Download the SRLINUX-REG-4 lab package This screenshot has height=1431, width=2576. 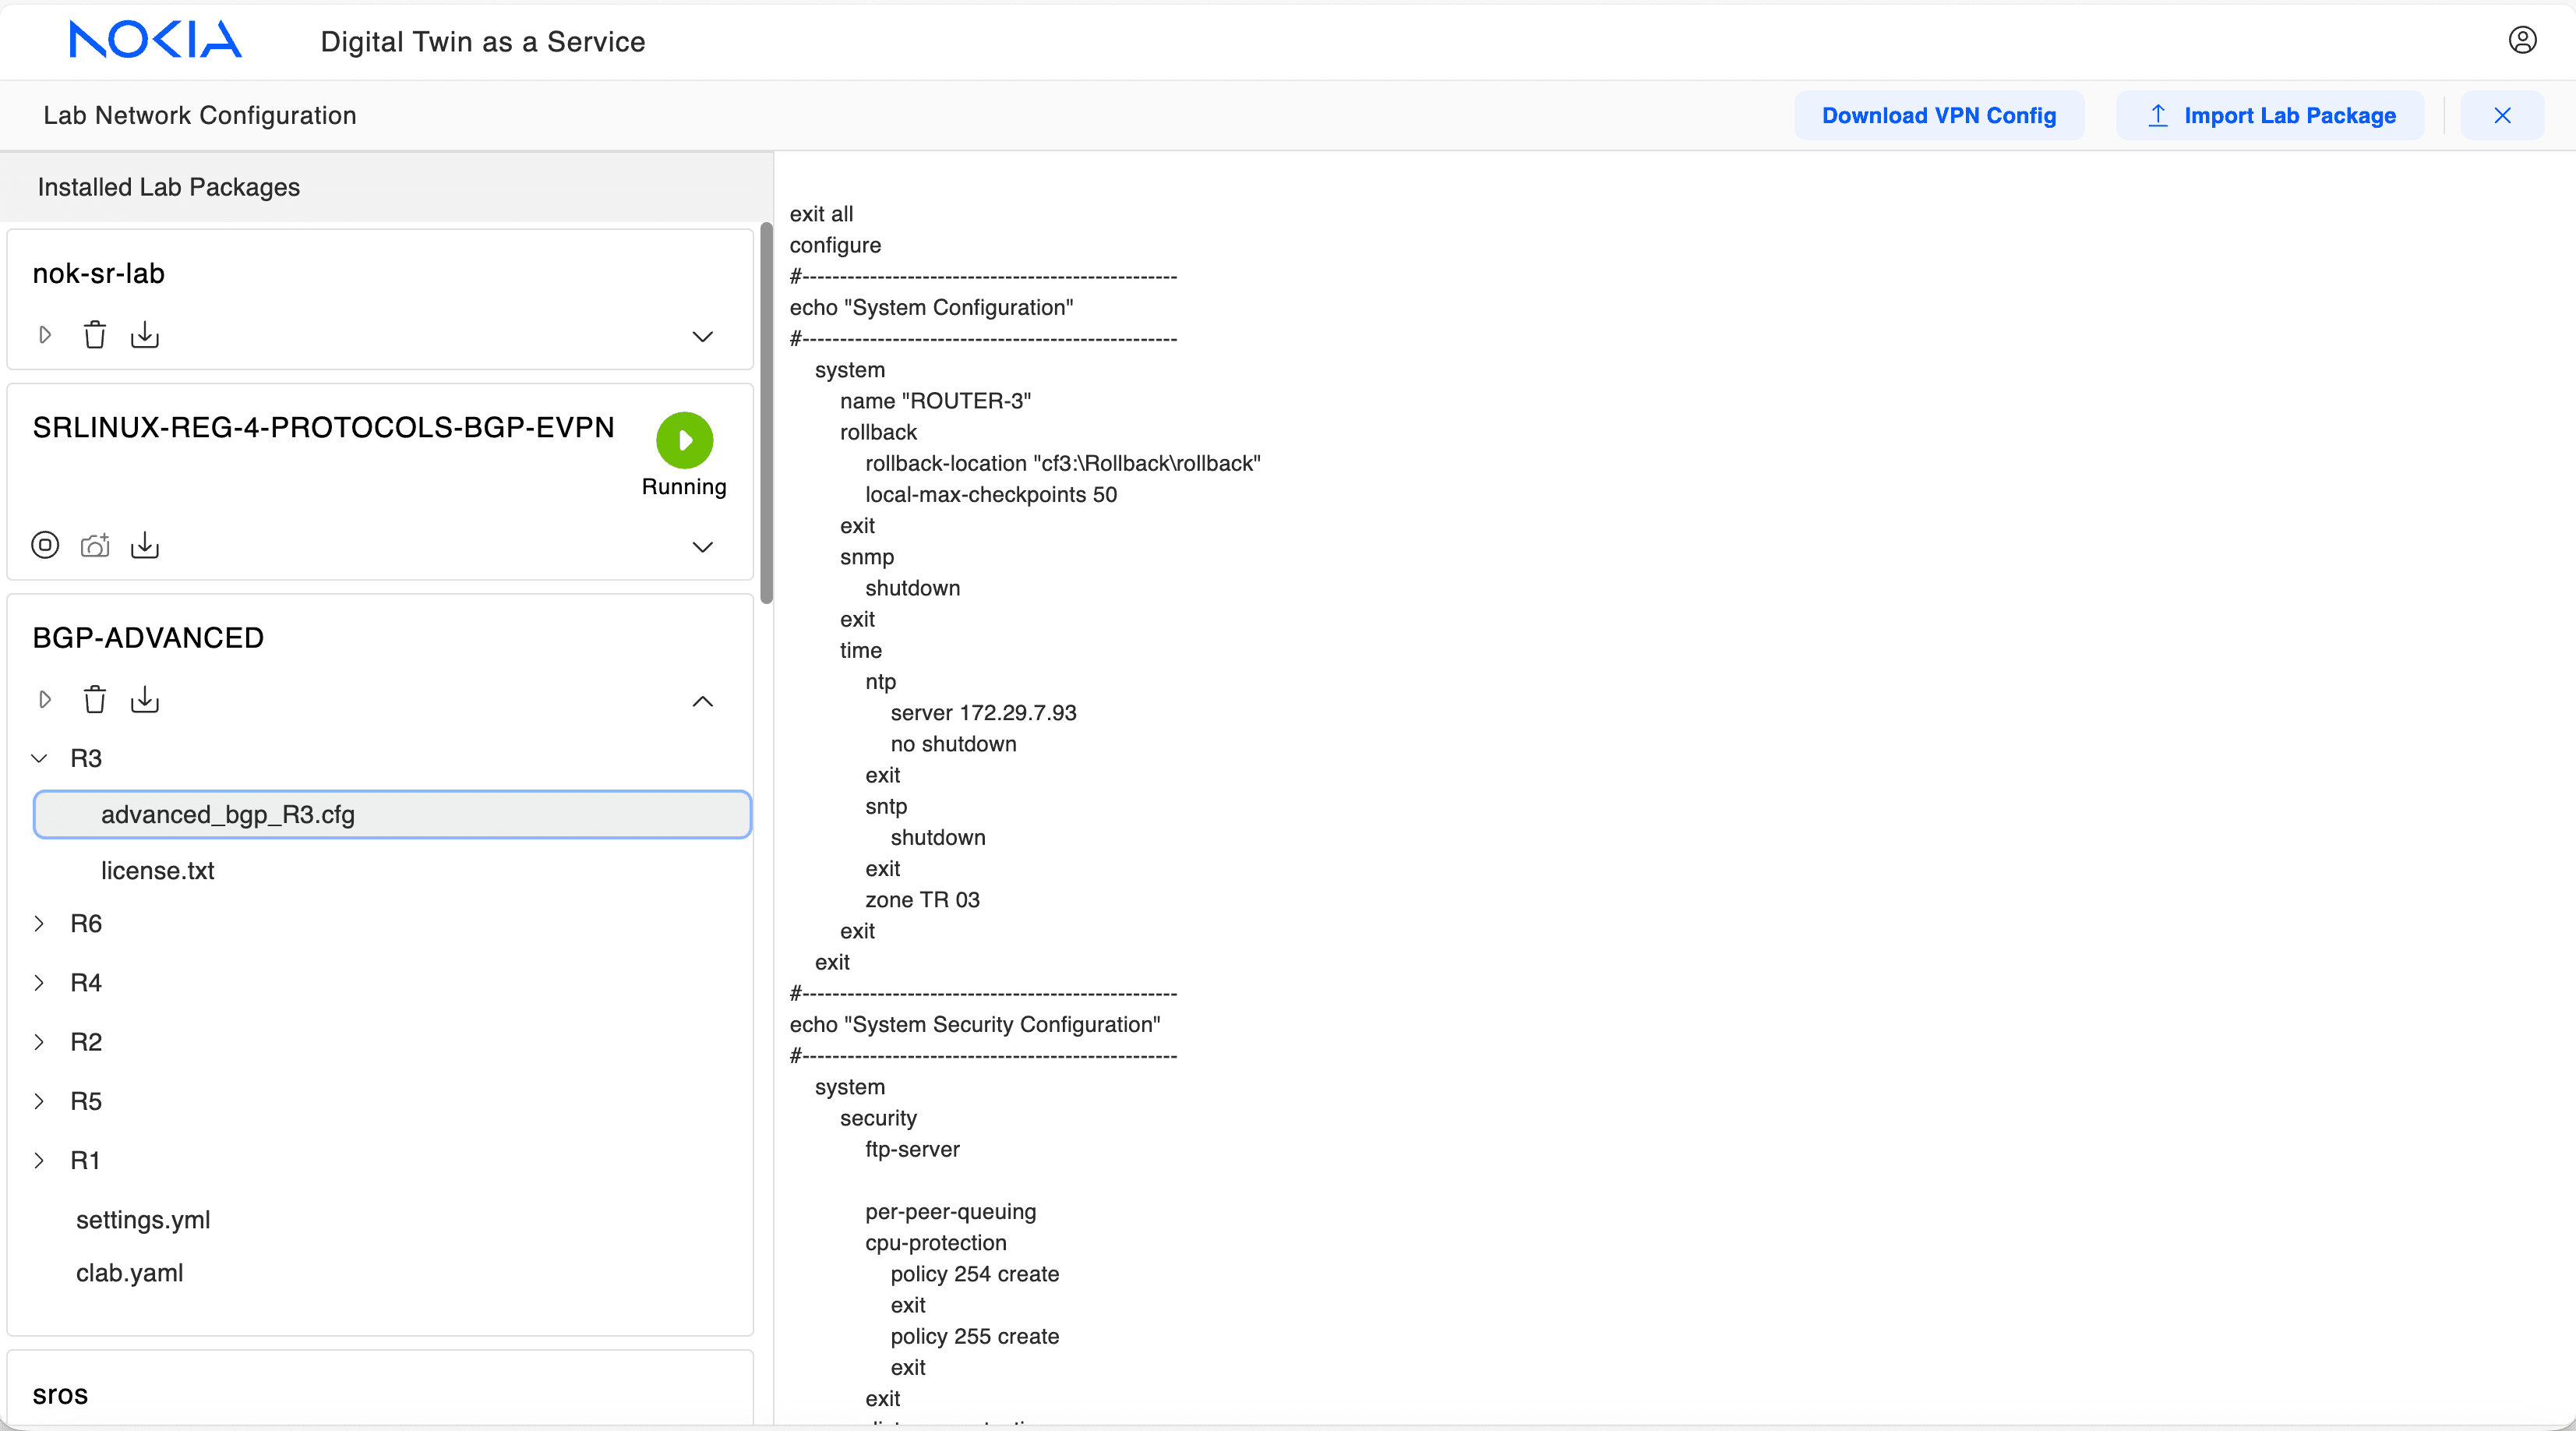[145, 545]
